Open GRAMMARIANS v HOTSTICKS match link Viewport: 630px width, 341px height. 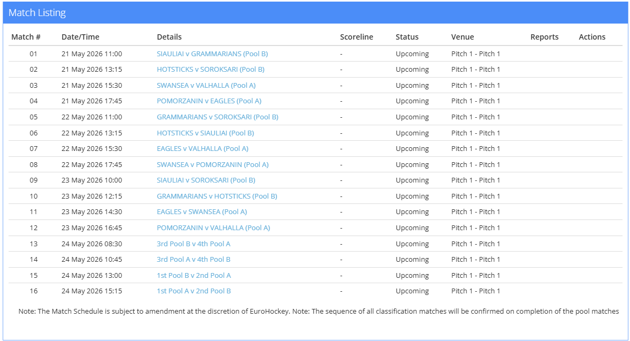point(217,196)
